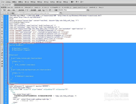Viewport: 136px width, 104px height.
Task: Open related file jquery.js
Action: pyautogui.click(x=37, y=7)
